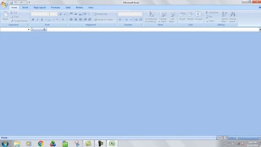Toggle Italic formatting
The width and height of the screenshot is (261, 147).
(x=38, y=20)
